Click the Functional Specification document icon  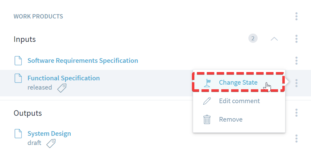point(19,78)
